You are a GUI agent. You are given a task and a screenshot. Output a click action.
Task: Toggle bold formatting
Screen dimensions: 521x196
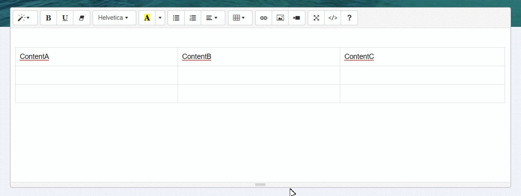click(48, 18)
